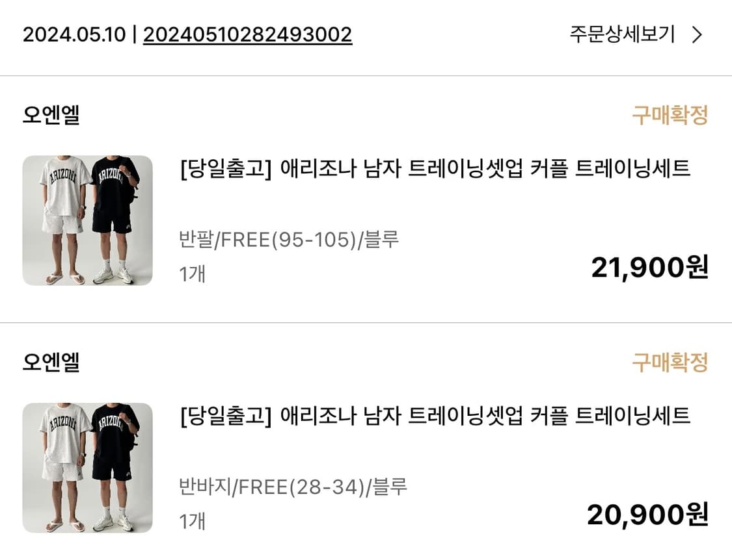Click order number 20240510282493002

(x=247, y=34)
